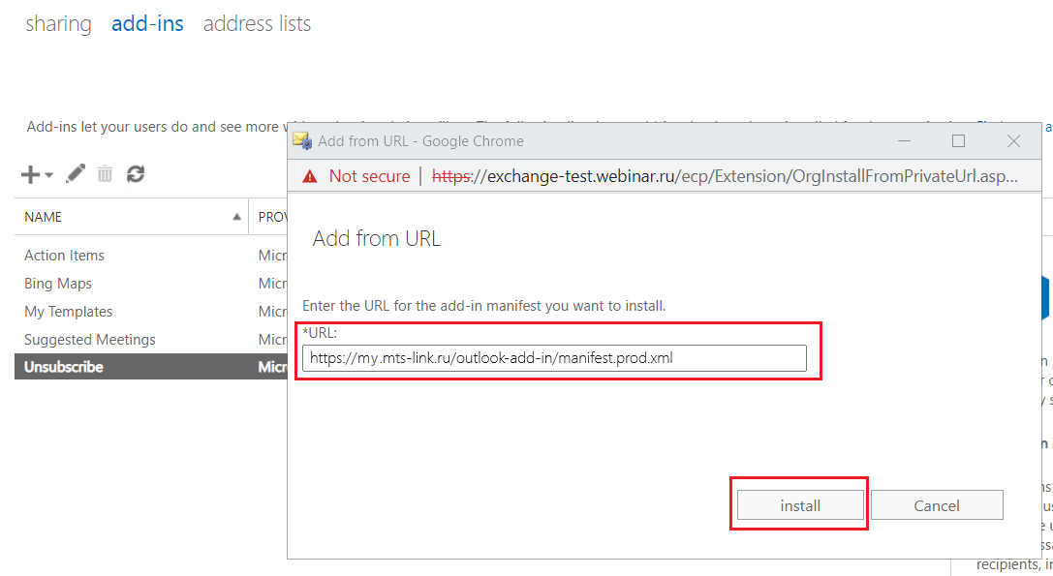
Task: Close the Add from URL window
Action: [1013, 141]
